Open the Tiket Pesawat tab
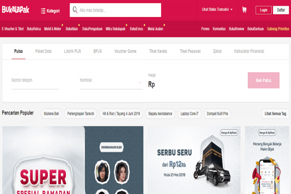The width and height of the screenshot is (291, 194). [190, 51]
